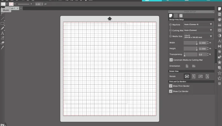Viewport: 222px width, 126px height.
Task: Set orientation to landscape
Action: pyautogui.click(x=194, y=66)
